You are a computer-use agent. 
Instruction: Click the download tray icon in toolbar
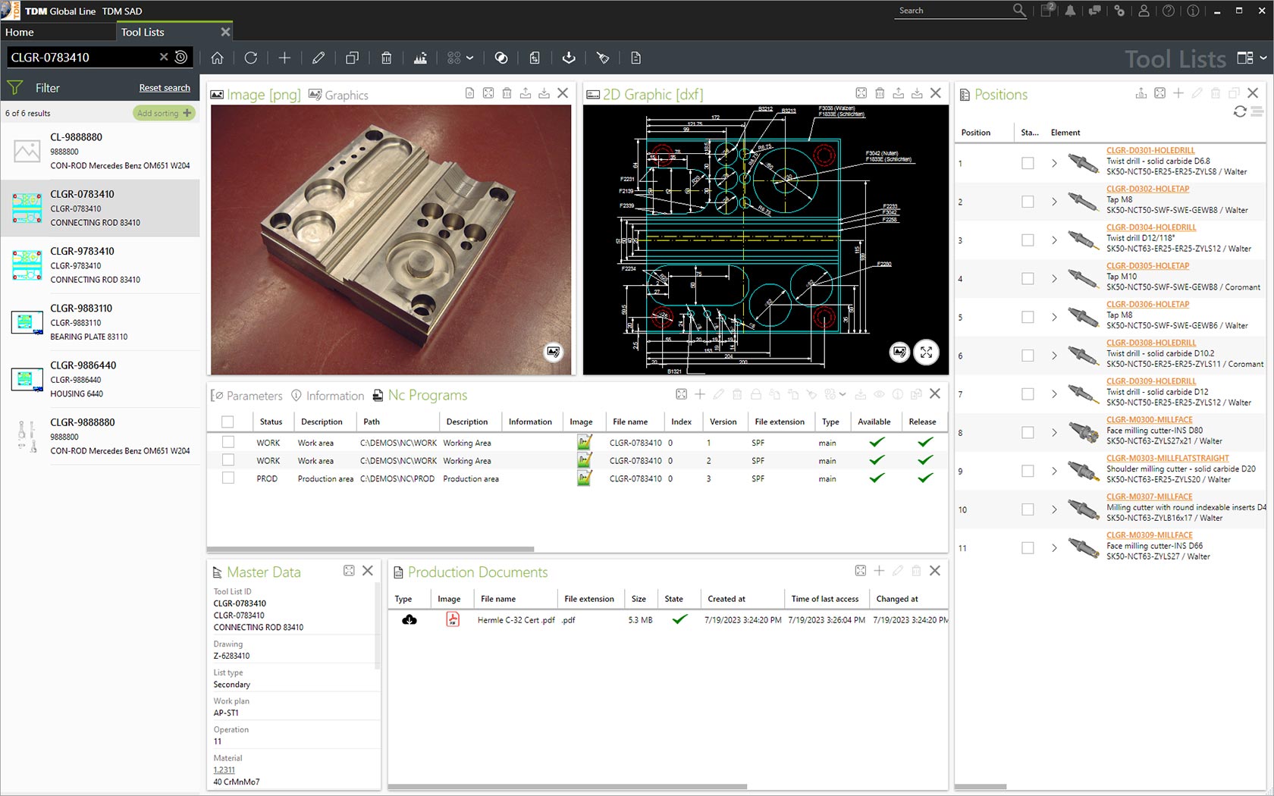pyautogui.click(x=569, y=58)
